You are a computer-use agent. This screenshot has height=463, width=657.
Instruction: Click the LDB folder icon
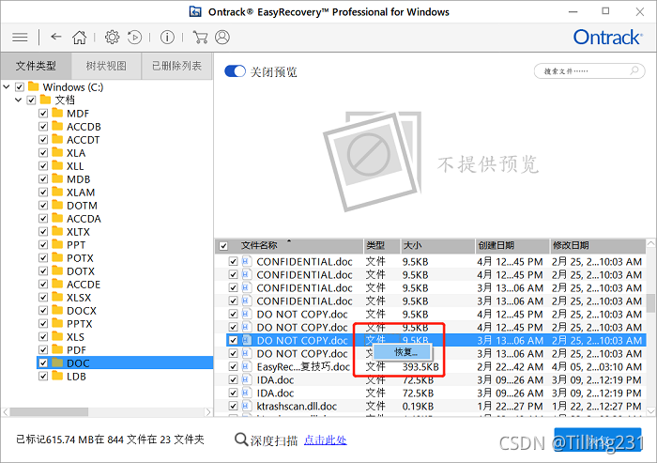[57, 377]
